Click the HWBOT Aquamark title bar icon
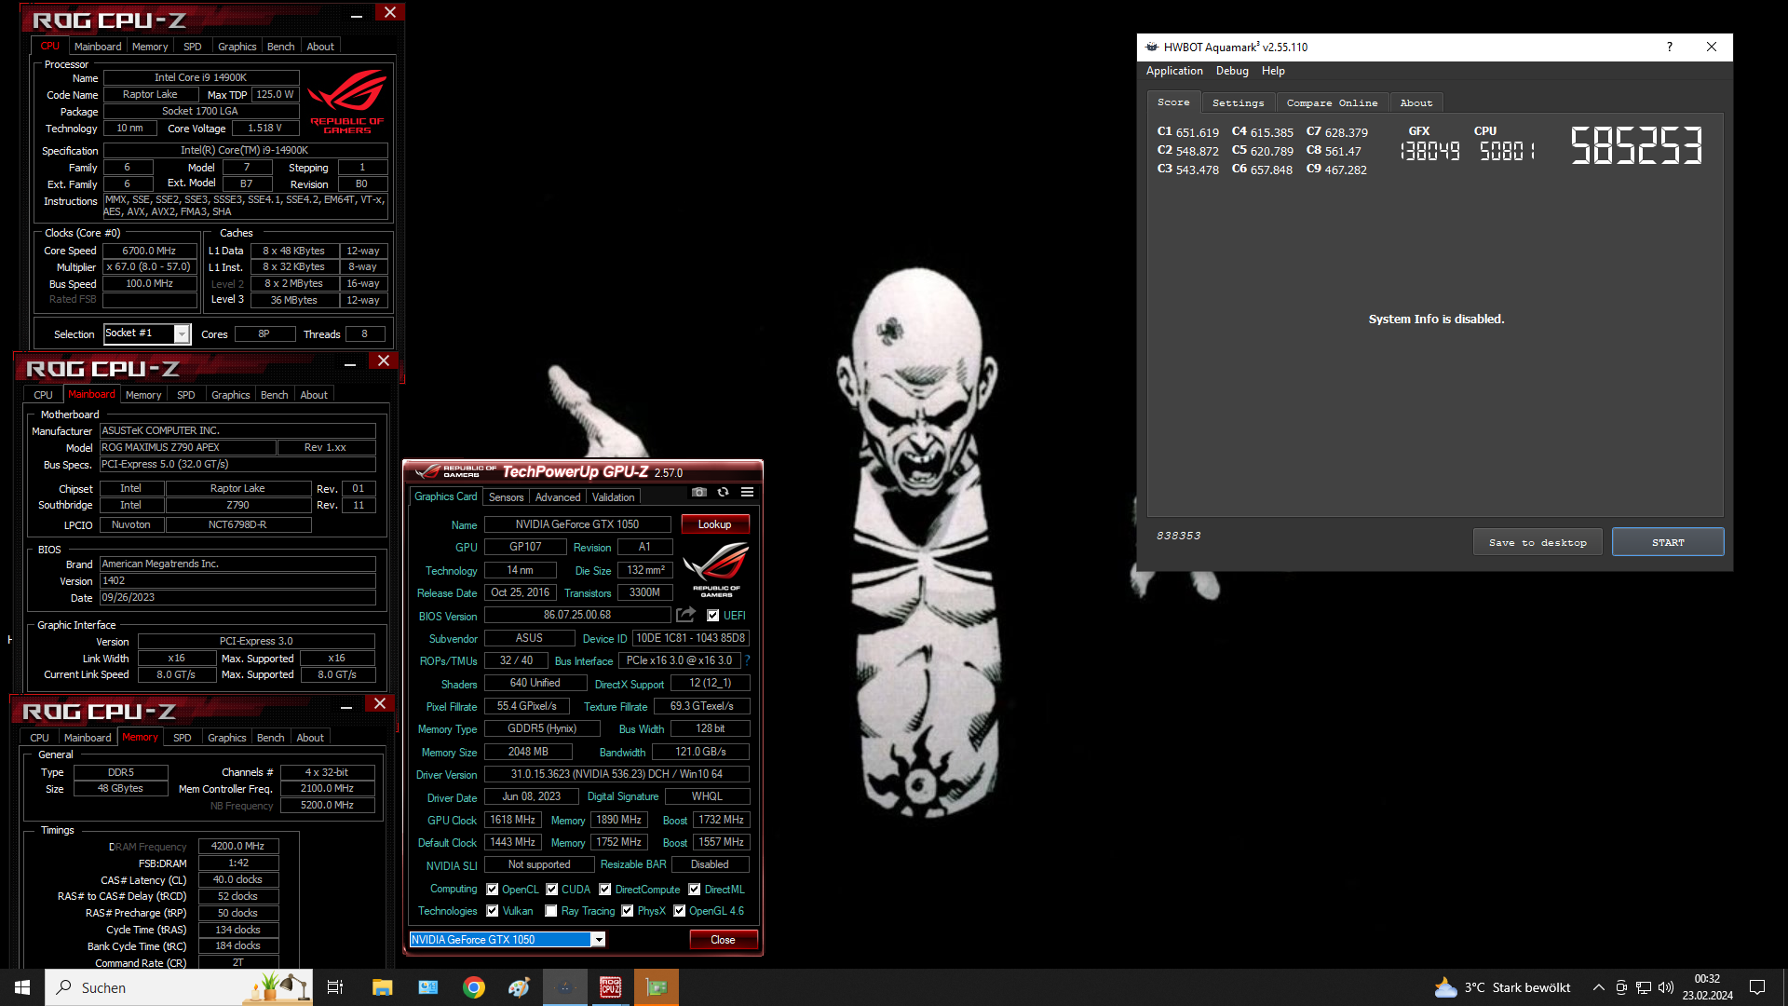 (1152, 47)
